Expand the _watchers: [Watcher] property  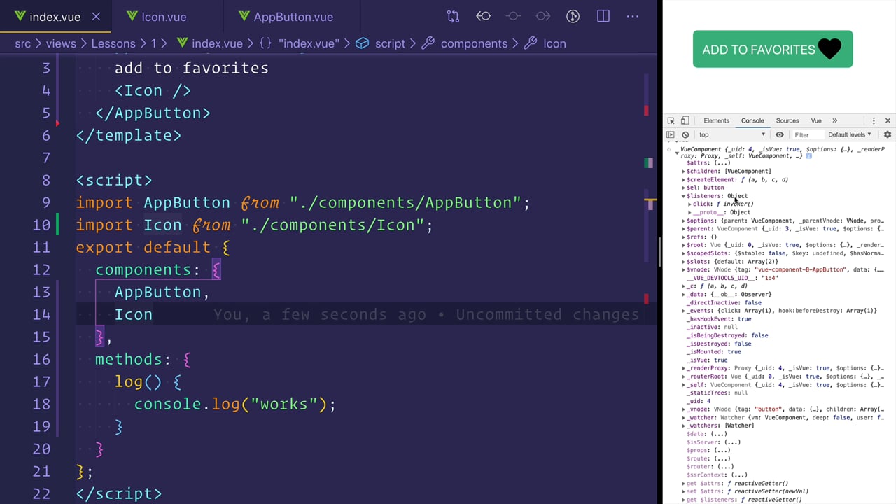(684, 426)
